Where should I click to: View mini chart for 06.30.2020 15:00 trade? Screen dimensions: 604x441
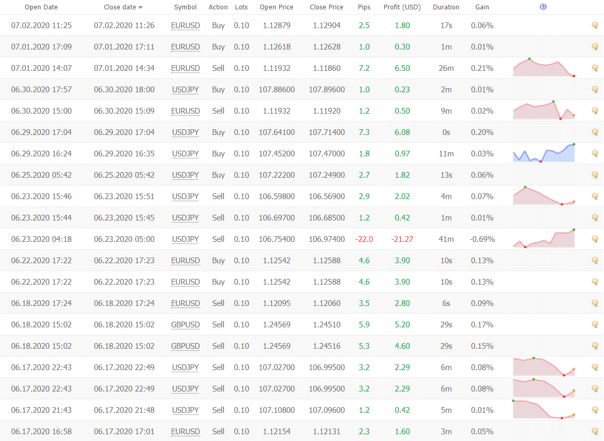click(544, 110)
